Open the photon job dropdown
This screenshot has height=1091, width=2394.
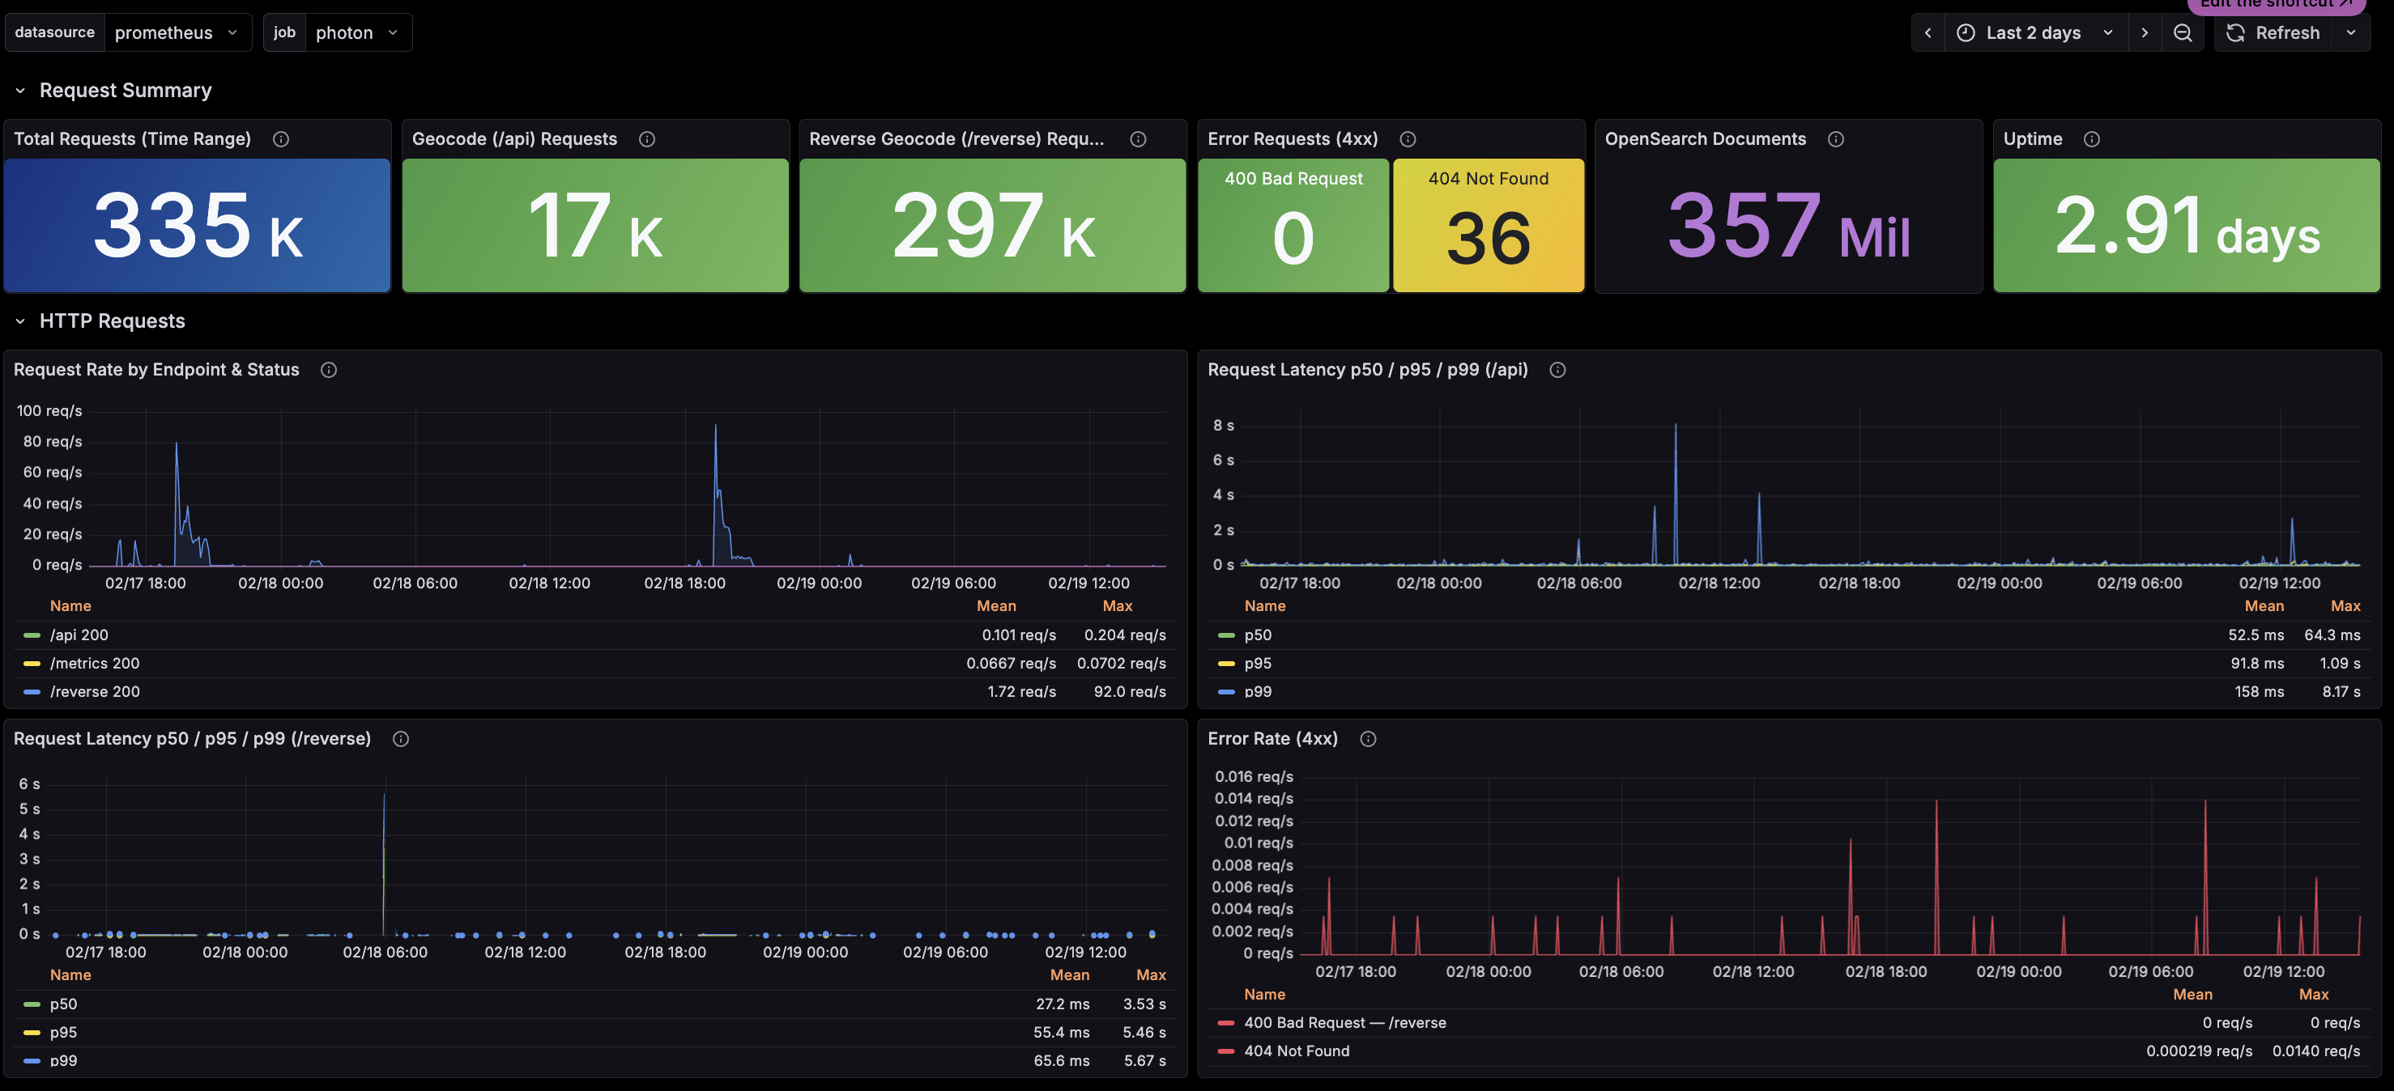tap(357, 33)
